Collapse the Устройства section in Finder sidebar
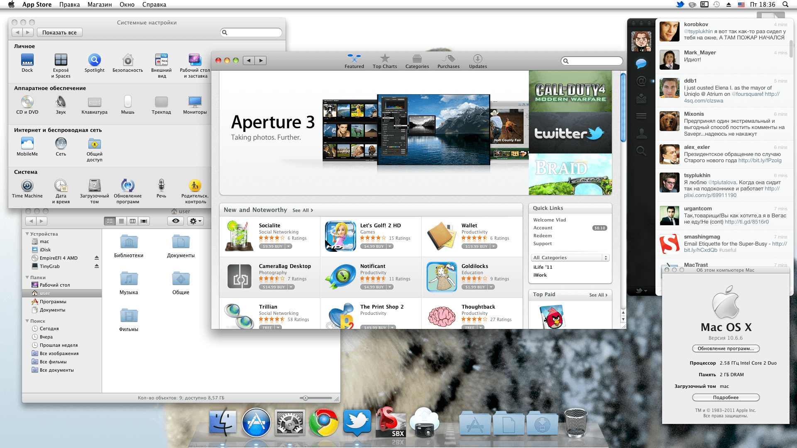Screen dimensions: 797x448 27,234
